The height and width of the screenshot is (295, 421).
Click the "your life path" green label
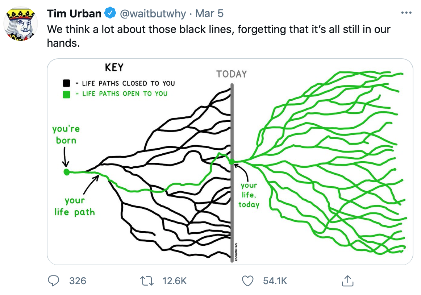(75, 206)
